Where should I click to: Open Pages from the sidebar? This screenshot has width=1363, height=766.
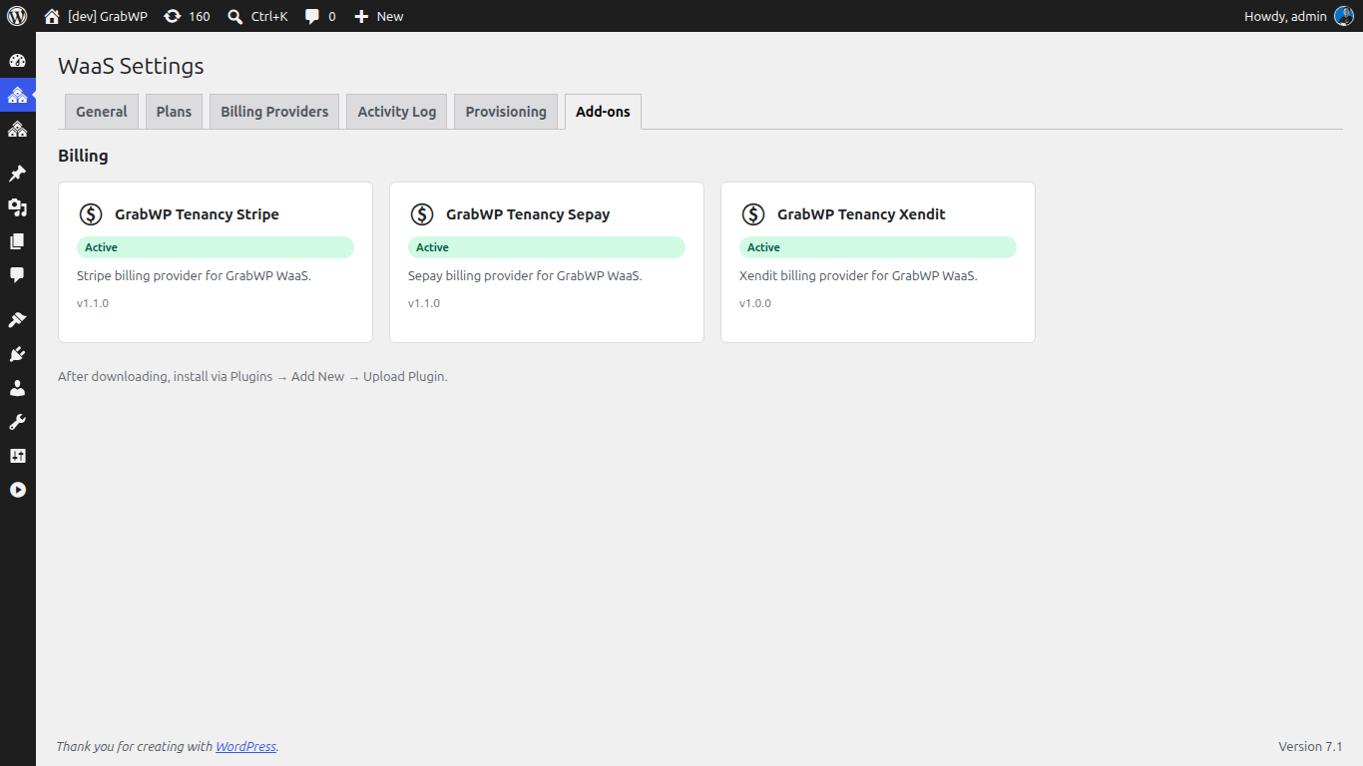point(17,241)
